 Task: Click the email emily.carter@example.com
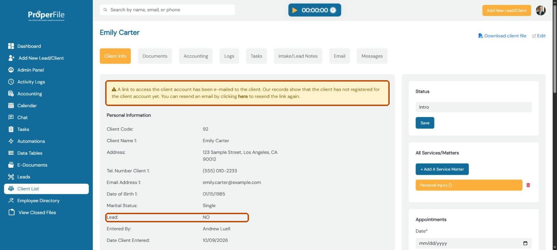(x=232, y=183)
